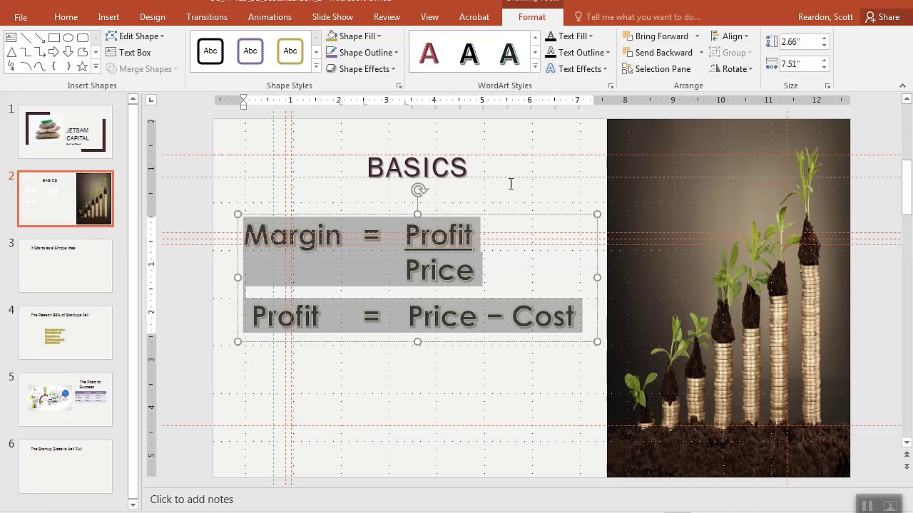Open the Rotate dropdown
This screenshot has width=913, height=513.
pyautogui.click(x=732, y=68)
